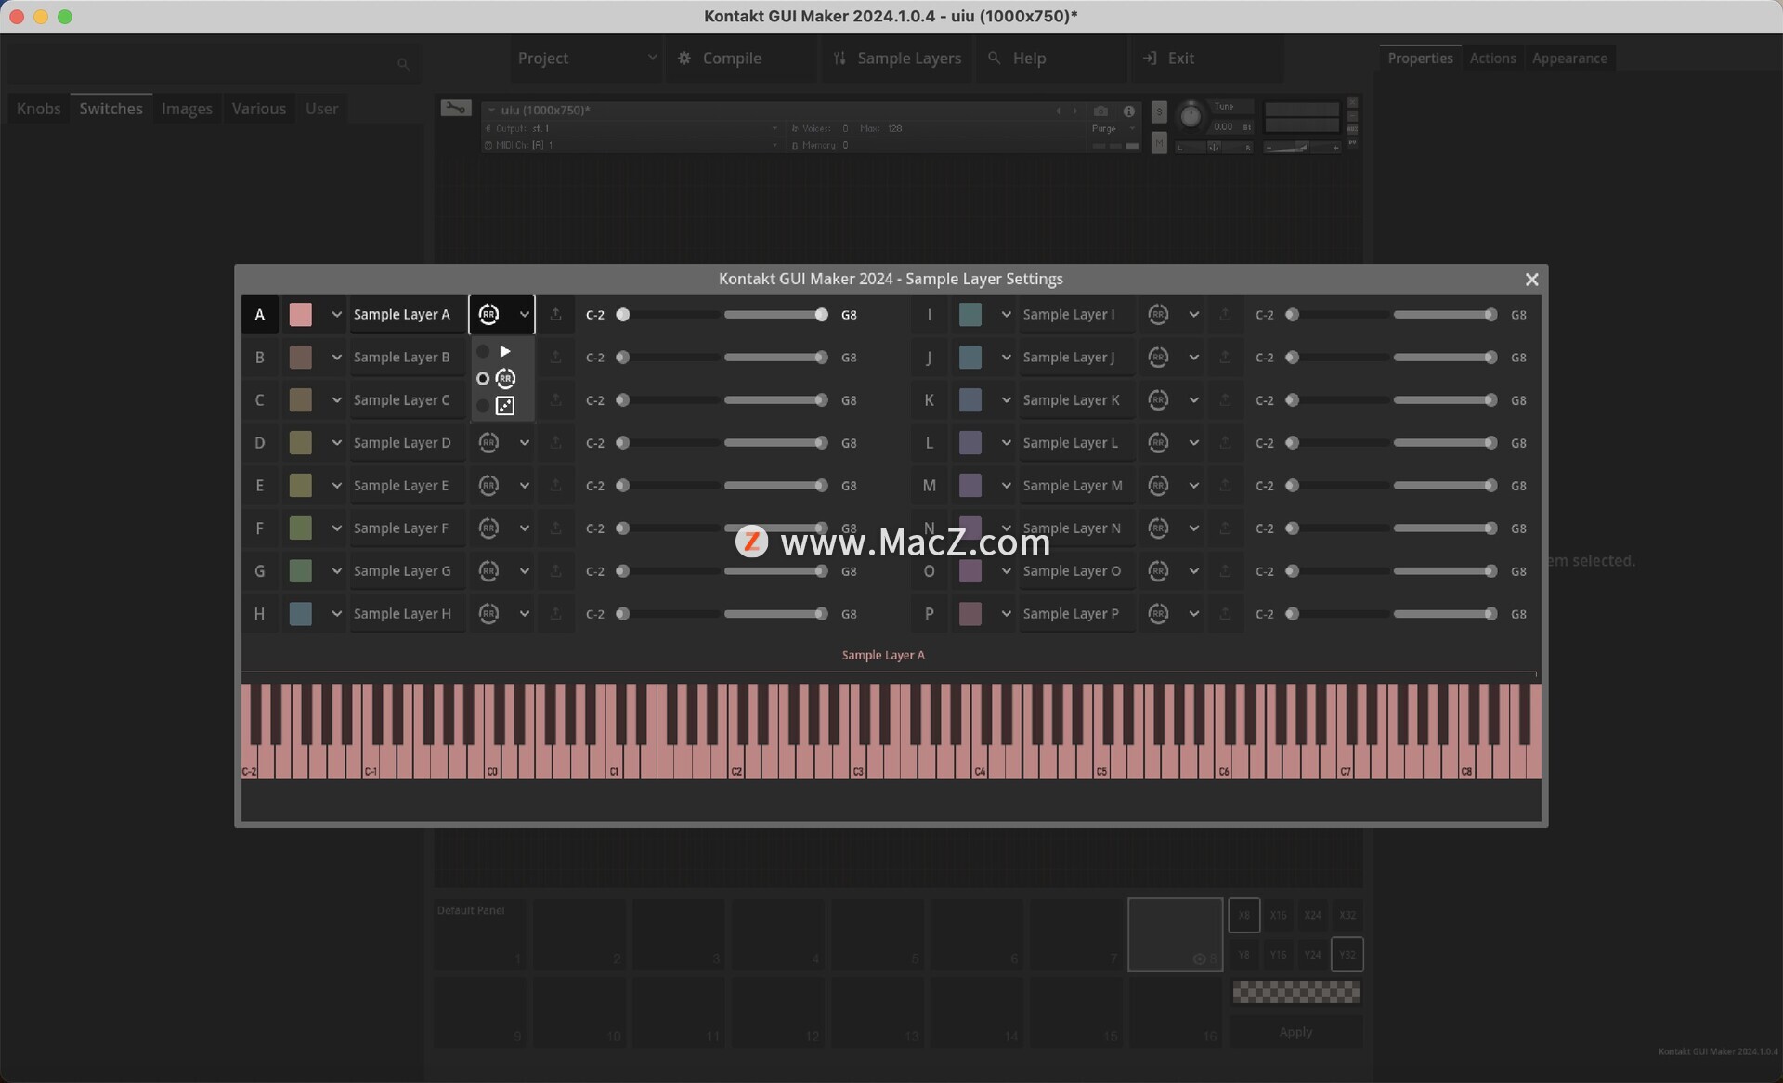Click the info icon in instrument header
Image resolution: width=1783 pixels, height=1083 pixels.
pyautogui.click(x=1129, y=111)
